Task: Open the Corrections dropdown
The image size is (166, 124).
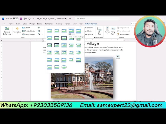Action: tap(17, 31)
